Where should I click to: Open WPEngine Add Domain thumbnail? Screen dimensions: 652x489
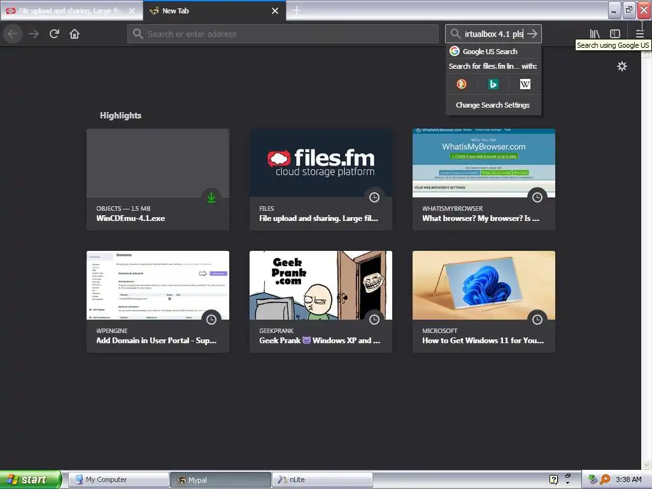(158, 285)
